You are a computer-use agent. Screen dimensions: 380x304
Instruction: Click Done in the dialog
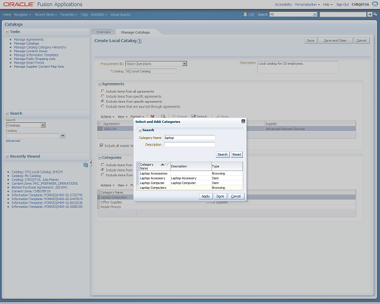coord(220,196)
